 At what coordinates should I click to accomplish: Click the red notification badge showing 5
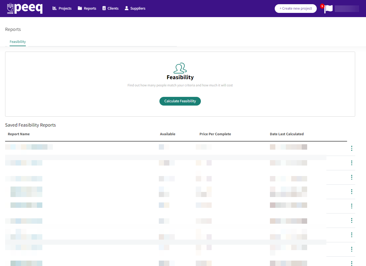tap(322, 6)
